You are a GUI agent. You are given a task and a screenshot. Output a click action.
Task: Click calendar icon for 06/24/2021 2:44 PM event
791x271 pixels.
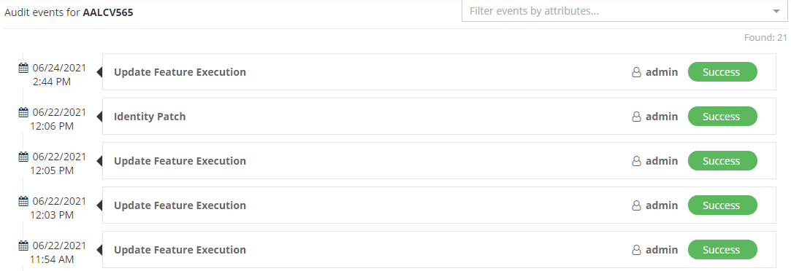(23, 67)
